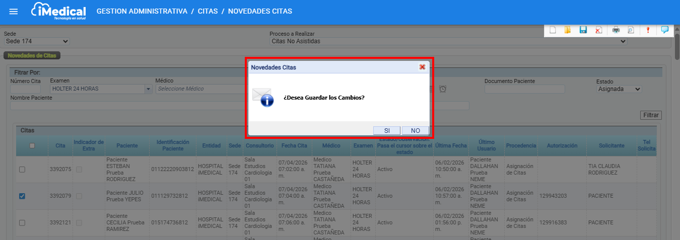Click SI to save the changes

click(x=387, y=130)
